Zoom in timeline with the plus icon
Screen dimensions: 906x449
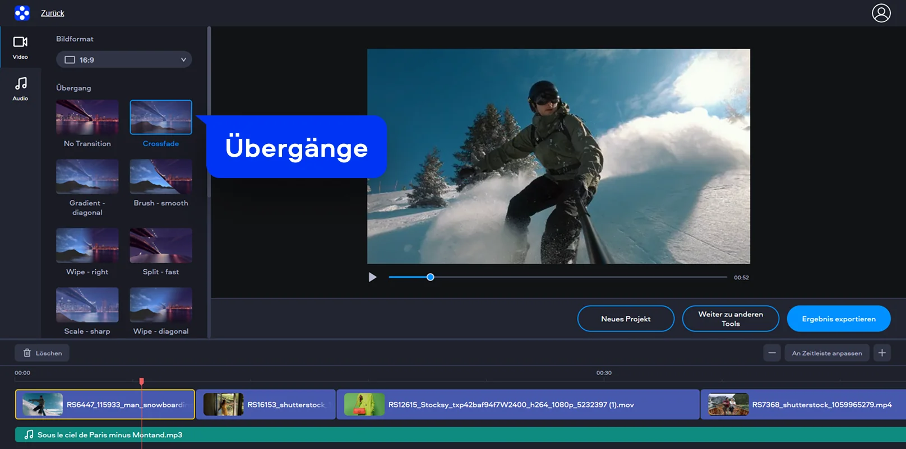[882, 353]
